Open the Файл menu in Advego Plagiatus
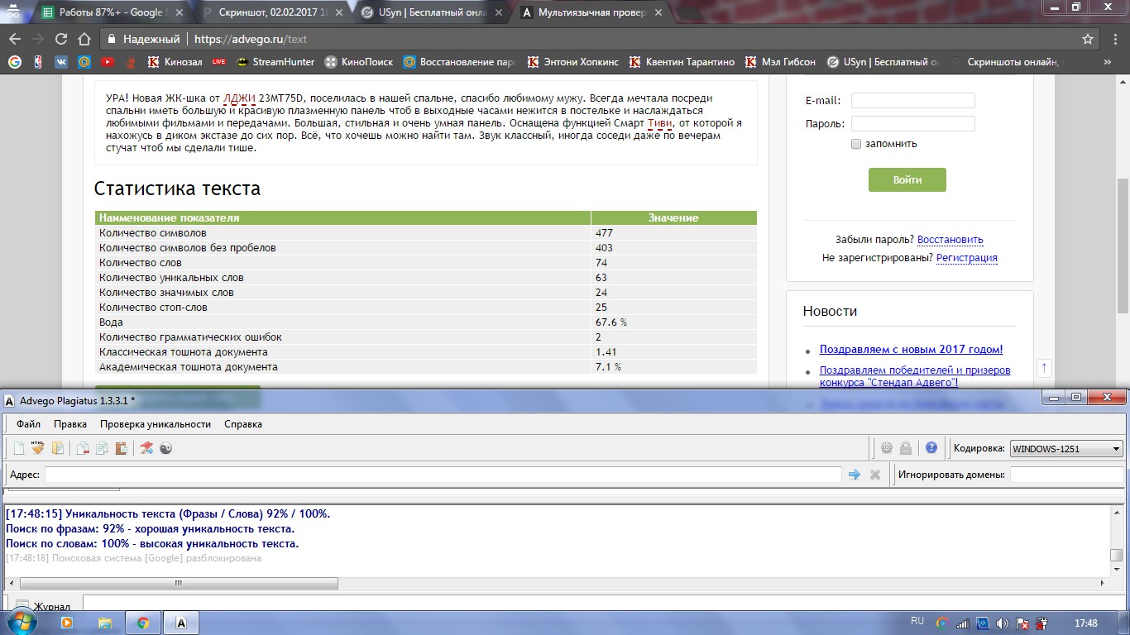Image resolution: width=1130 pixels, height=635 pixels. (x=28, y=424)
